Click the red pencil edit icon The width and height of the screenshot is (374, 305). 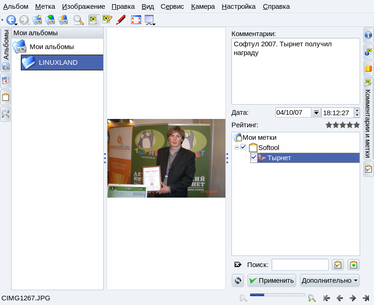pos(121,20)
